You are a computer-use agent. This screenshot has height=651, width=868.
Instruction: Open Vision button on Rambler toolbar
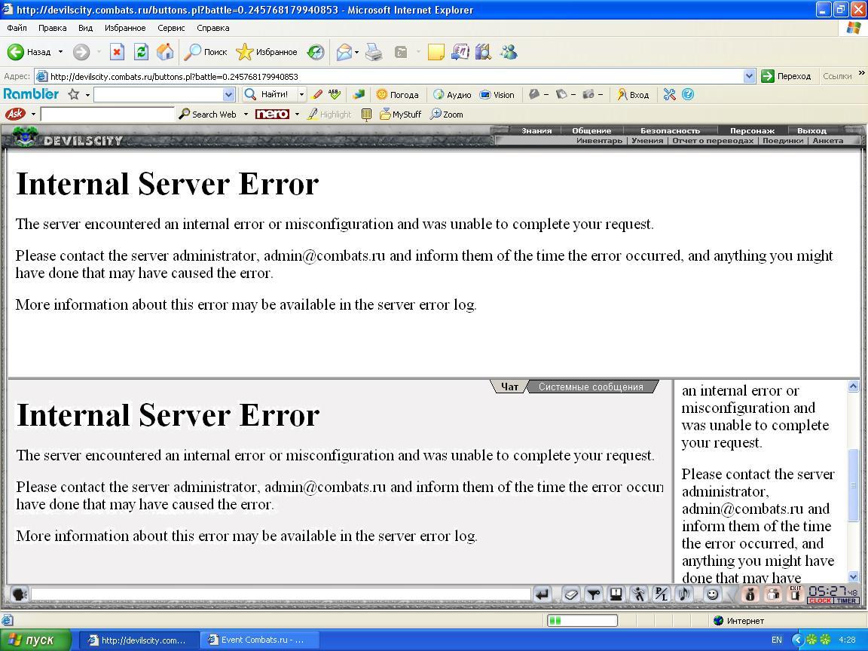point(497,95)
